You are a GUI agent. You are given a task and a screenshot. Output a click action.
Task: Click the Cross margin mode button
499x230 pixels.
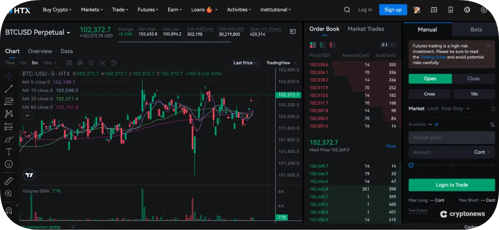[x=430, y=94]
